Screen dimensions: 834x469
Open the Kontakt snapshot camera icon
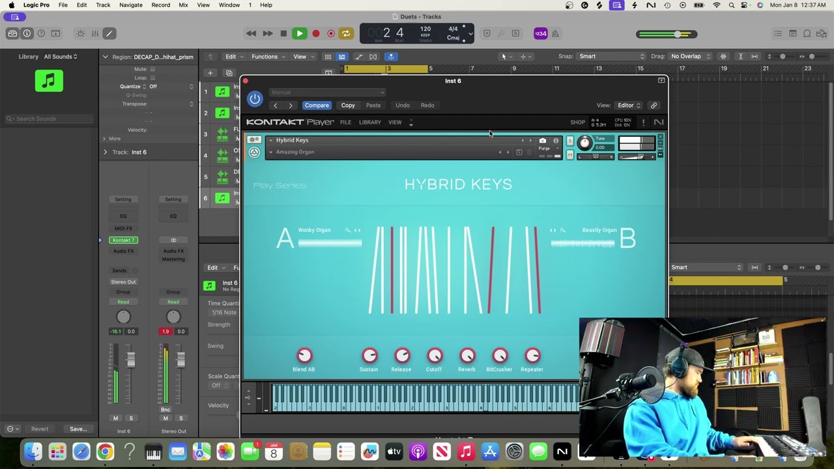[543, 140]
